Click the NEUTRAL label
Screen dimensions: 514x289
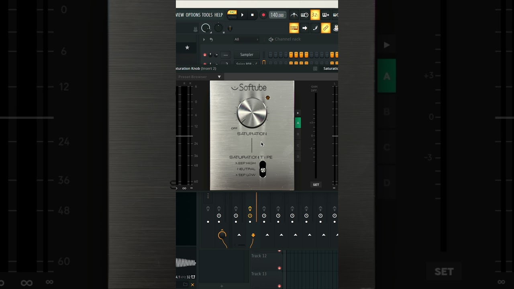[246, 169]
